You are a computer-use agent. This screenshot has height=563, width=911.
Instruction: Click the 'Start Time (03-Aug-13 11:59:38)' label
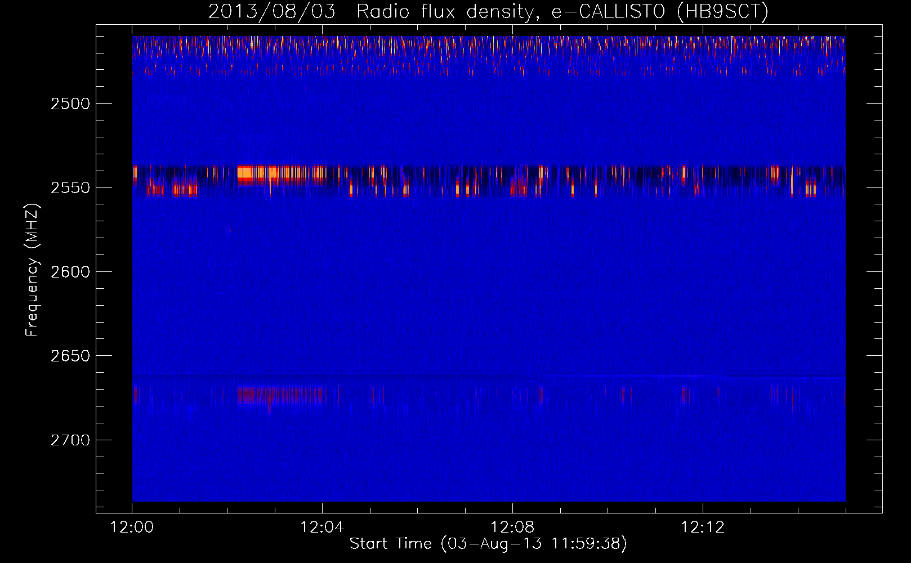point(488,544)
